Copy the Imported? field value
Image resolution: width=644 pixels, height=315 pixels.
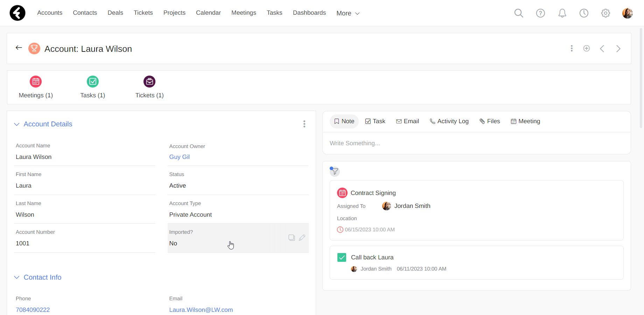click(292, 238)
